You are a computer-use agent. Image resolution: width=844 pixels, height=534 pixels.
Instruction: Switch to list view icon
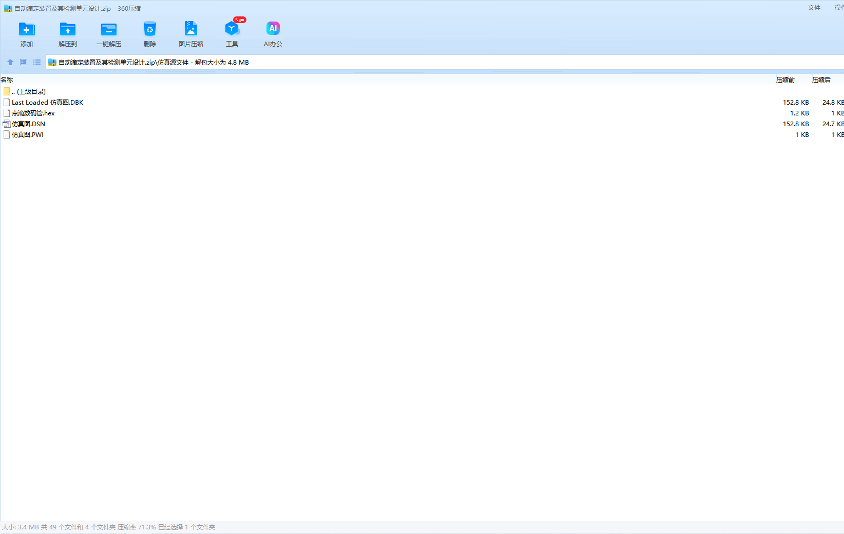click(x=37, y=62)
